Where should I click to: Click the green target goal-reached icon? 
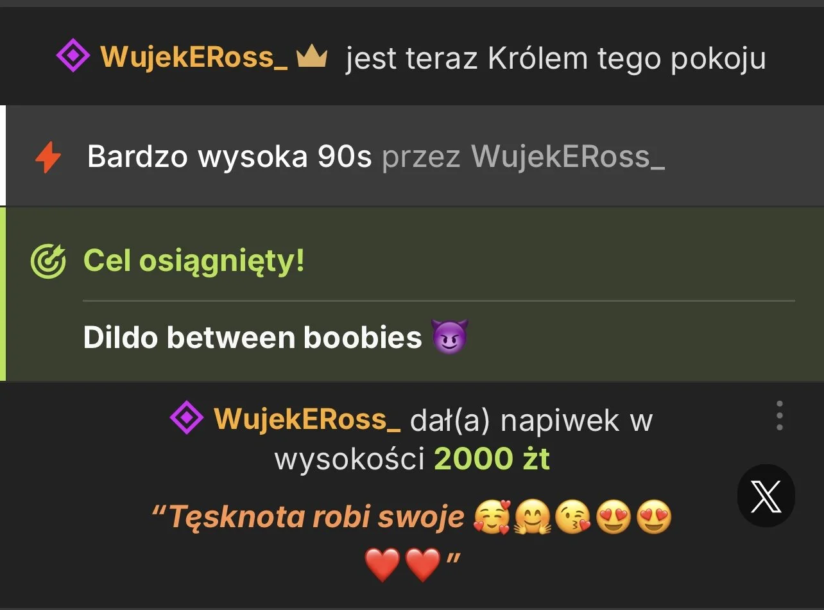click(48, 262)
